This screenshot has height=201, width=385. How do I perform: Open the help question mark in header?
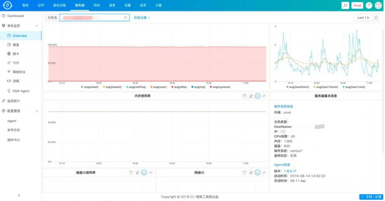(369, 5)
